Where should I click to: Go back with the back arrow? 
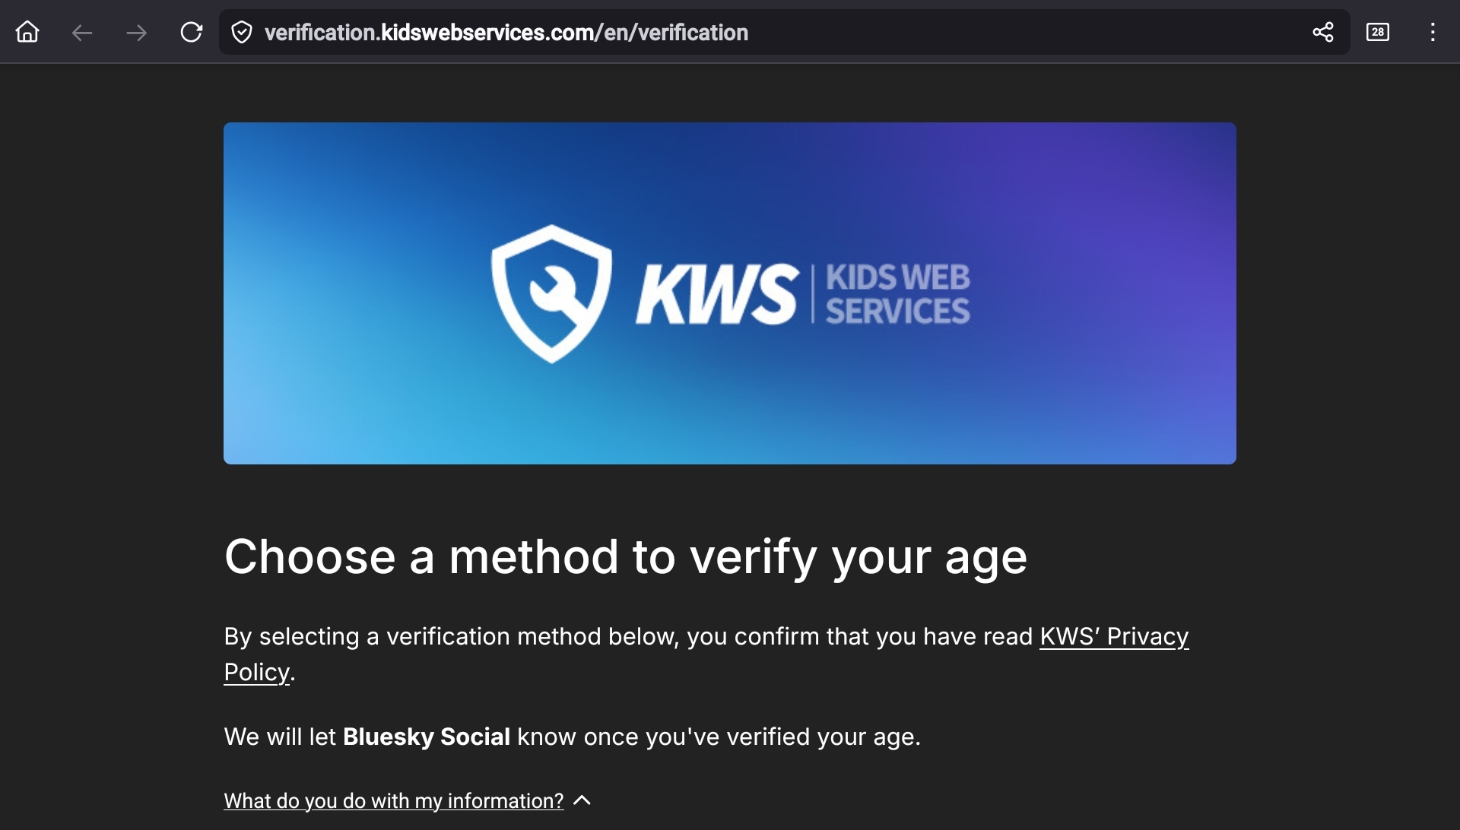pos(82,32)
